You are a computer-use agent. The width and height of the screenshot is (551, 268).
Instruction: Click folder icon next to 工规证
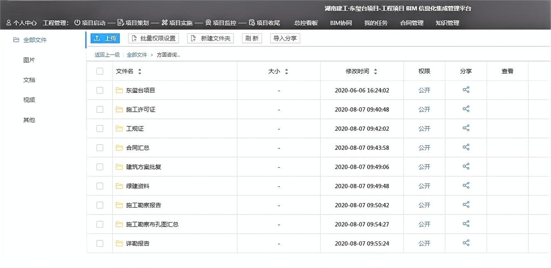119,129
